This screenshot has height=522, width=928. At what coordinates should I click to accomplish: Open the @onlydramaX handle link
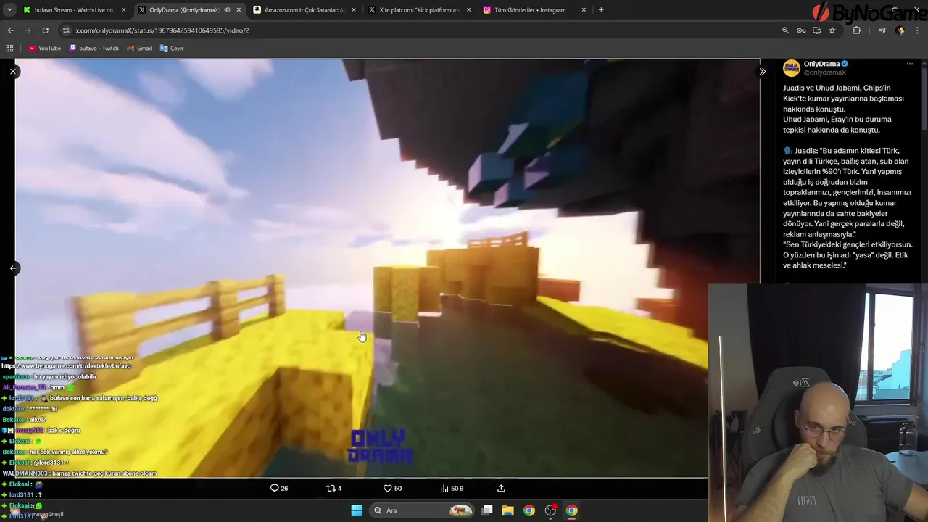tap(825, 72)
